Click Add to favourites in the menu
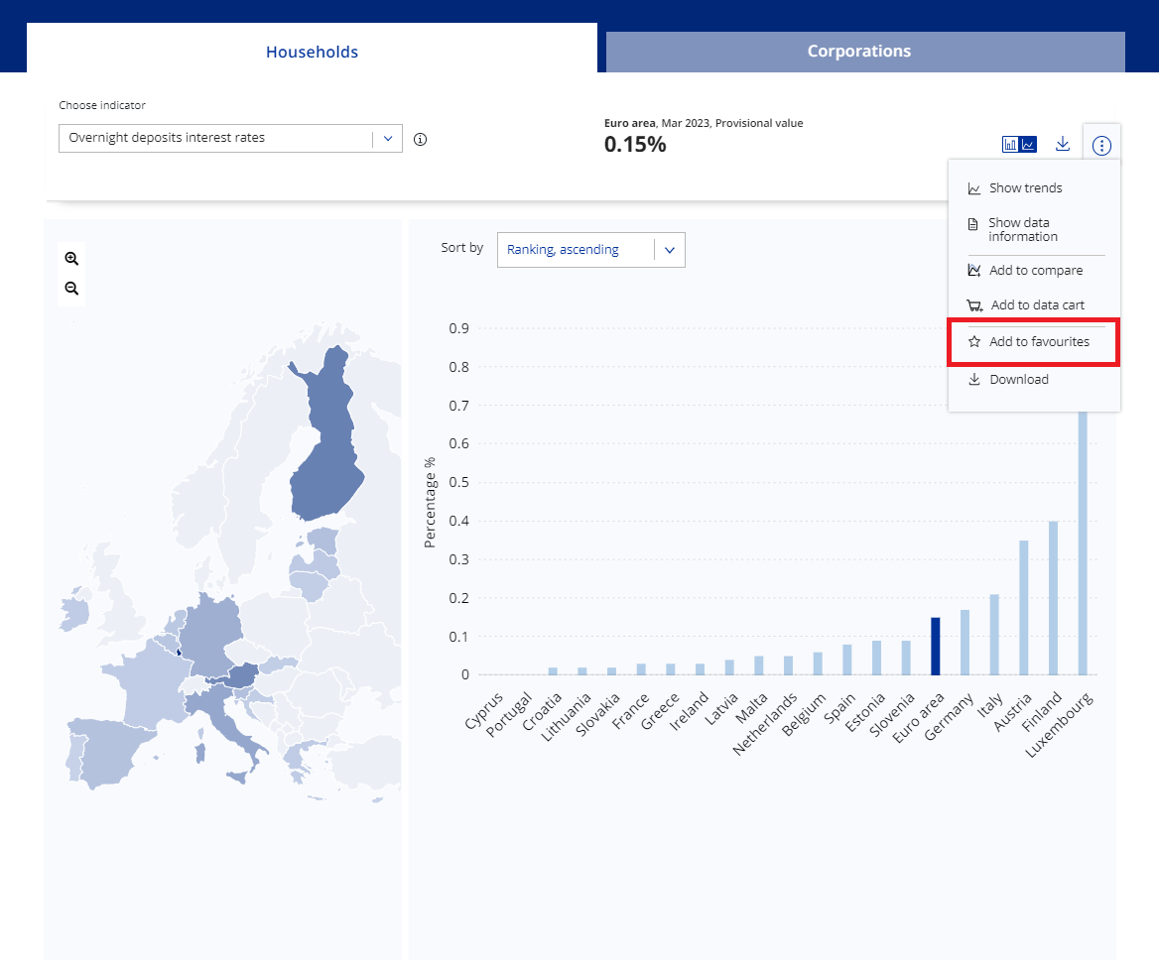The width and height of the screenshot is (1159, 966). (1038, 342)
